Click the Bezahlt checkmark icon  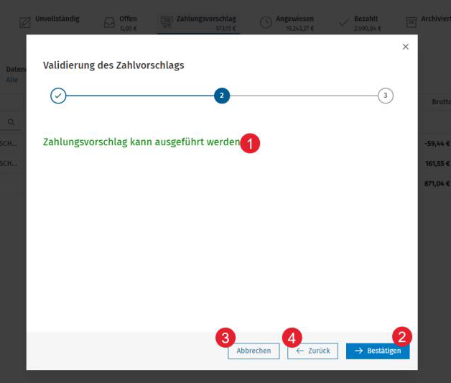[x=344, y=22]
